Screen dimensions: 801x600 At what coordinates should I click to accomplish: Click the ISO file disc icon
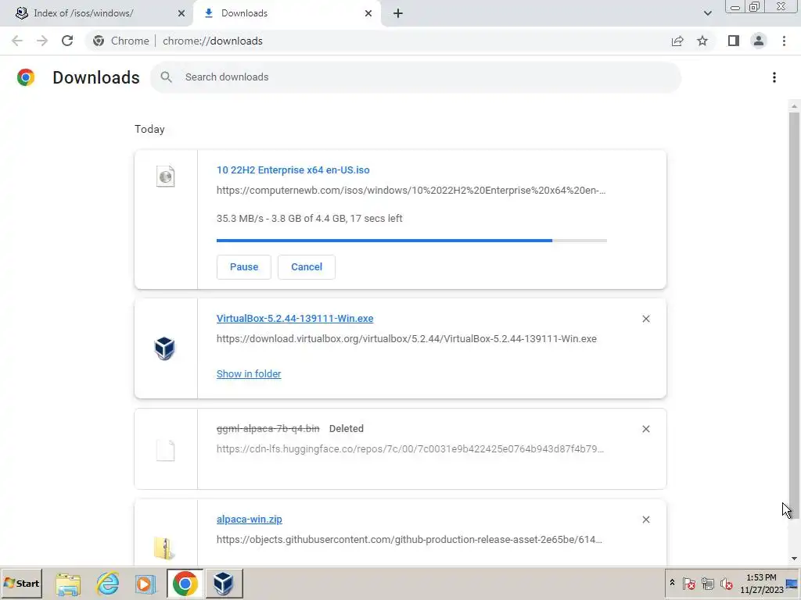click(166, 177)
